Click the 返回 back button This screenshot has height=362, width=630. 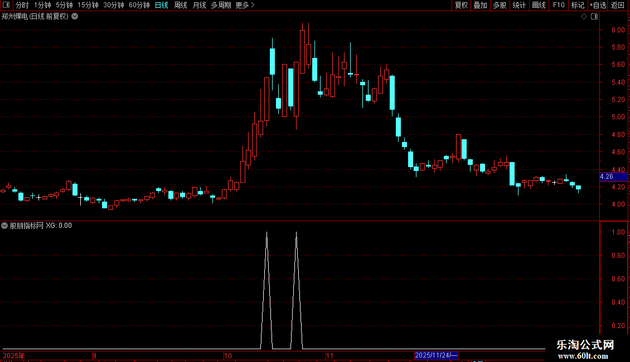618,5
